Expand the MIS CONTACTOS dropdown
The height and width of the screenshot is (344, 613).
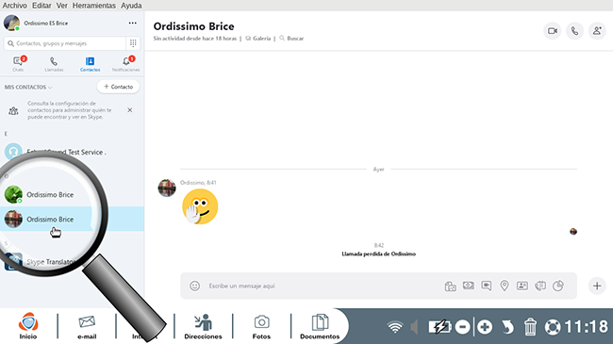click(x=28, y=87)
